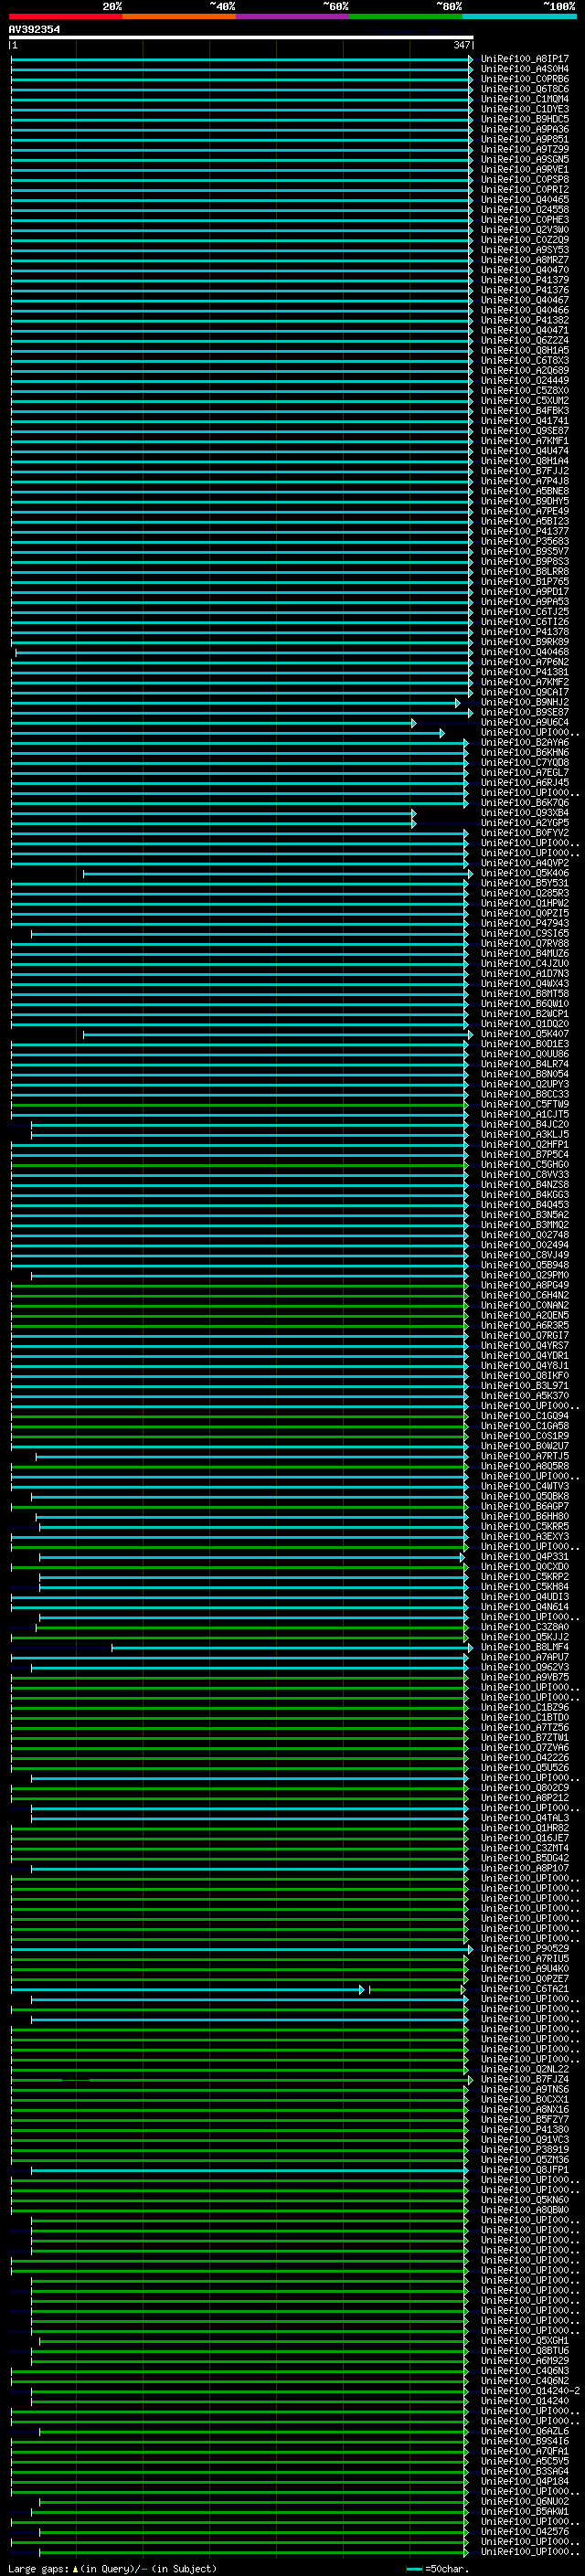Click the yellow Large gaps triangle icon

pos(75,2569)
